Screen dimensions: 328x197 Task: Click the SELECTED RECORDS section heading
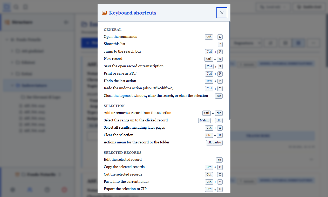[x=122, y=153]
